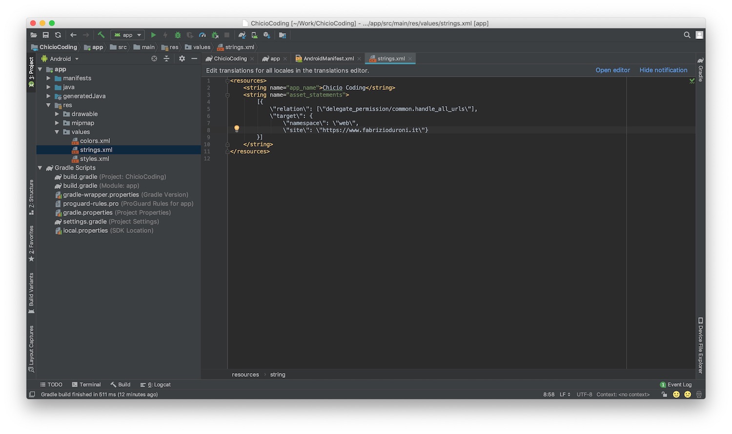
Task: Collapse the res folder
Action: pos(48,105)
